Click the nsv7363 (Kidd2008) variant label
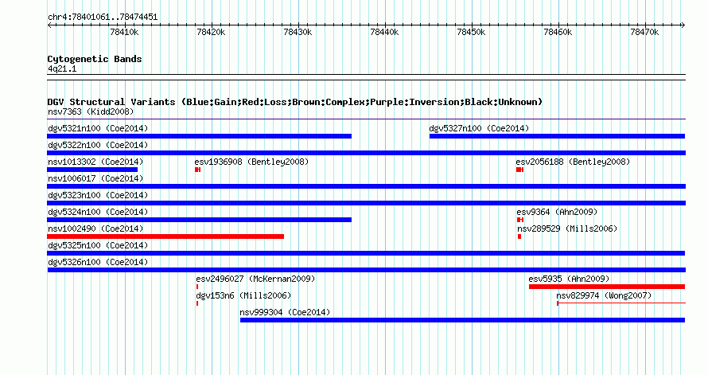This screenshot has width=708, height=375. [91, 111]
